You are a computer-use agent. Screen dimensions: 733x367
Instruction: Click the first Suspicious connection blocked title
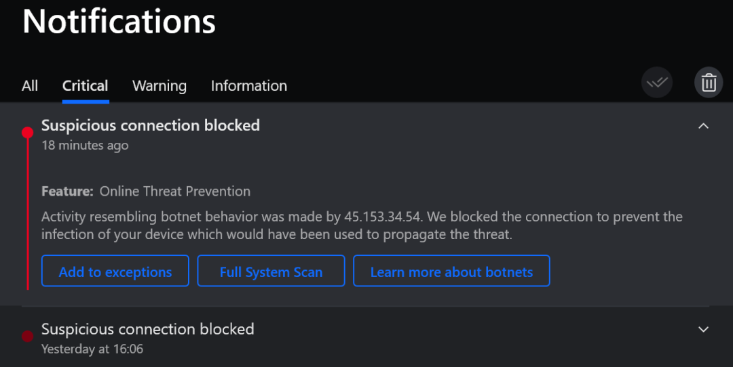click(151, 125)
